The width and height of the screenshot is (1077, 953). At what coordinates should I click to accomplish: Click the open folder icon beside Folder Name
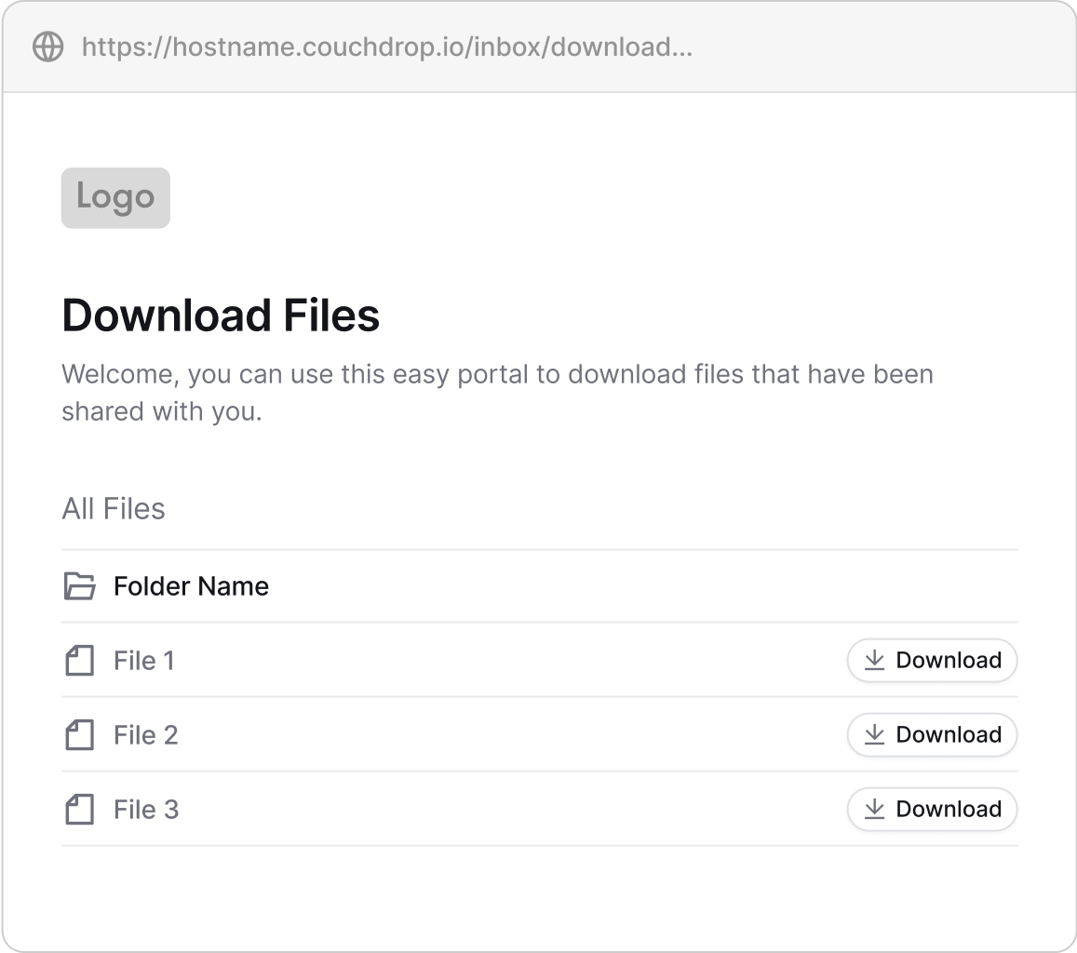pos(80,586)
